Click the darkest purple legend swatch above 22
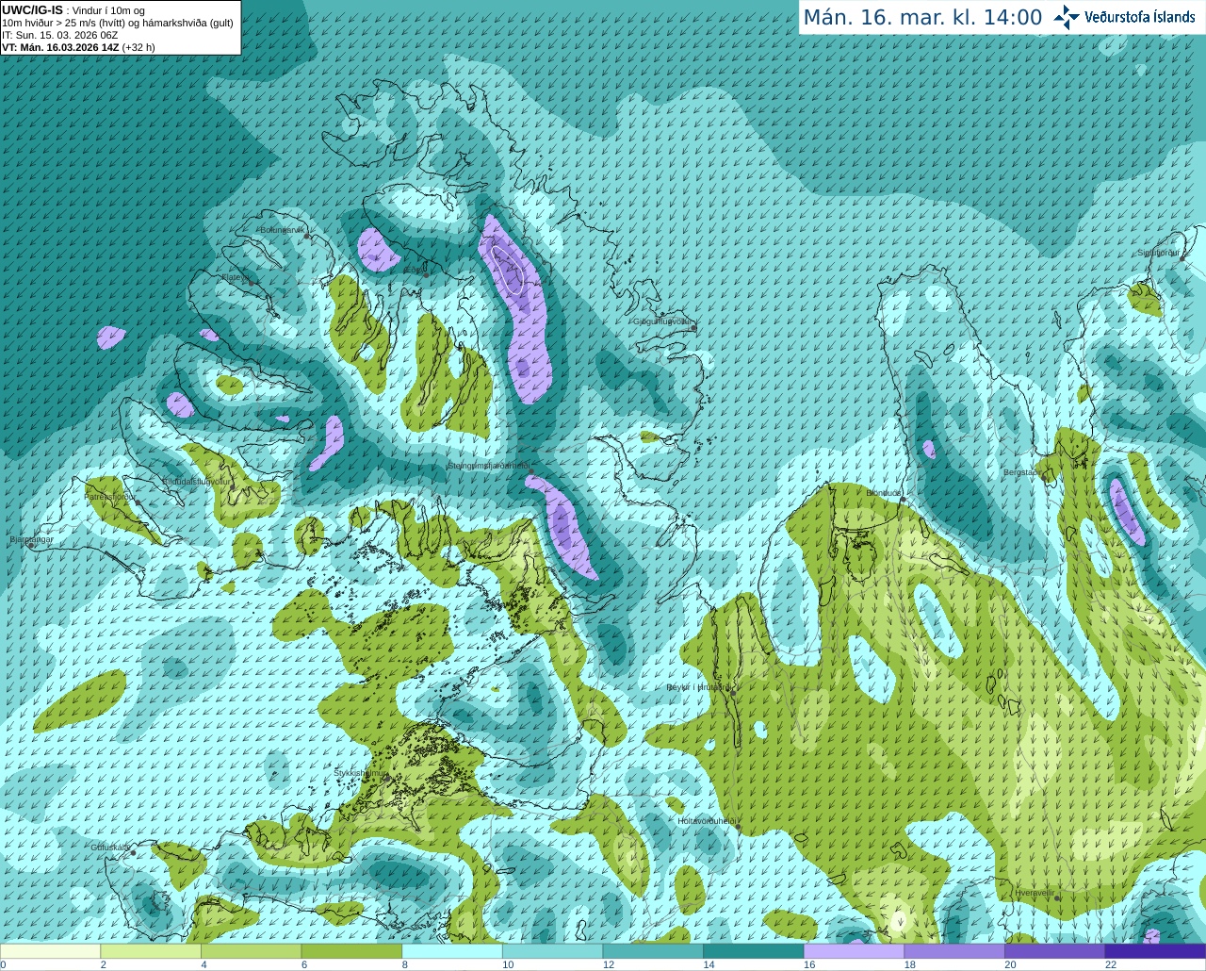Screen dimensions: 1206x971 1155,951
